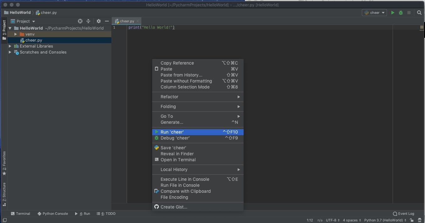
Task: Open the 4 spaces indent selector
Action: [352, 220]
